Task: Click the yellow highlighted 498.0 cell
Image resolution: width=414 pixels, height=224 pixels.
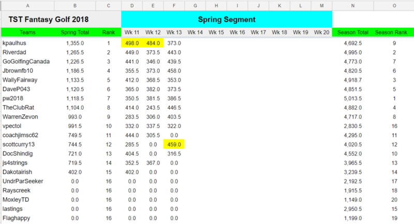Action: point(131,43)
